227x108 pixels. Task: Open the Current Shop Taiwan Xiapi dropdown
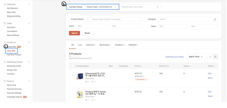pos(101,7)
